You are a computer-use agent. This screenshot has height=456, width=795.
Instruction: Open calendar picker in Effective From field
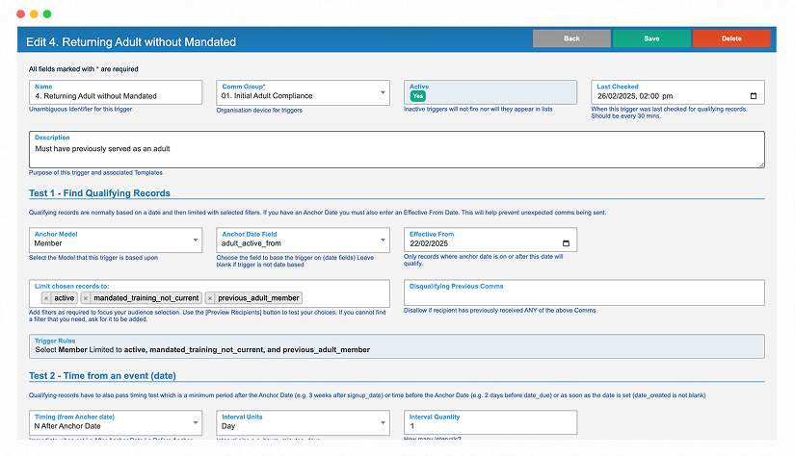(566, 243)
